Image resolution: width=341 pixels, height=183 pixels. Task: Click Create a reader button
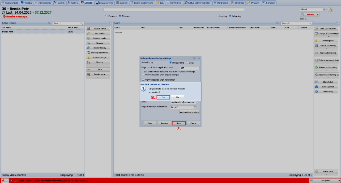click(x=98, y=38)
